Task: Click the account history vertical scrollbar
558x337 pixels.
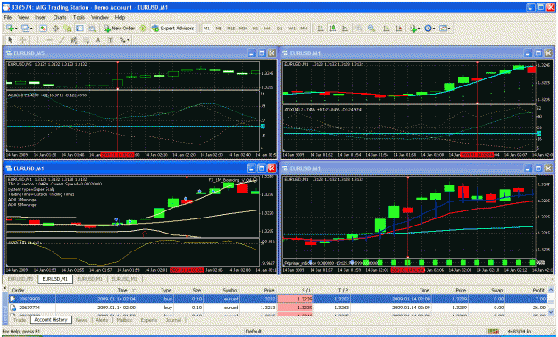Action: (x=551, y=300)
